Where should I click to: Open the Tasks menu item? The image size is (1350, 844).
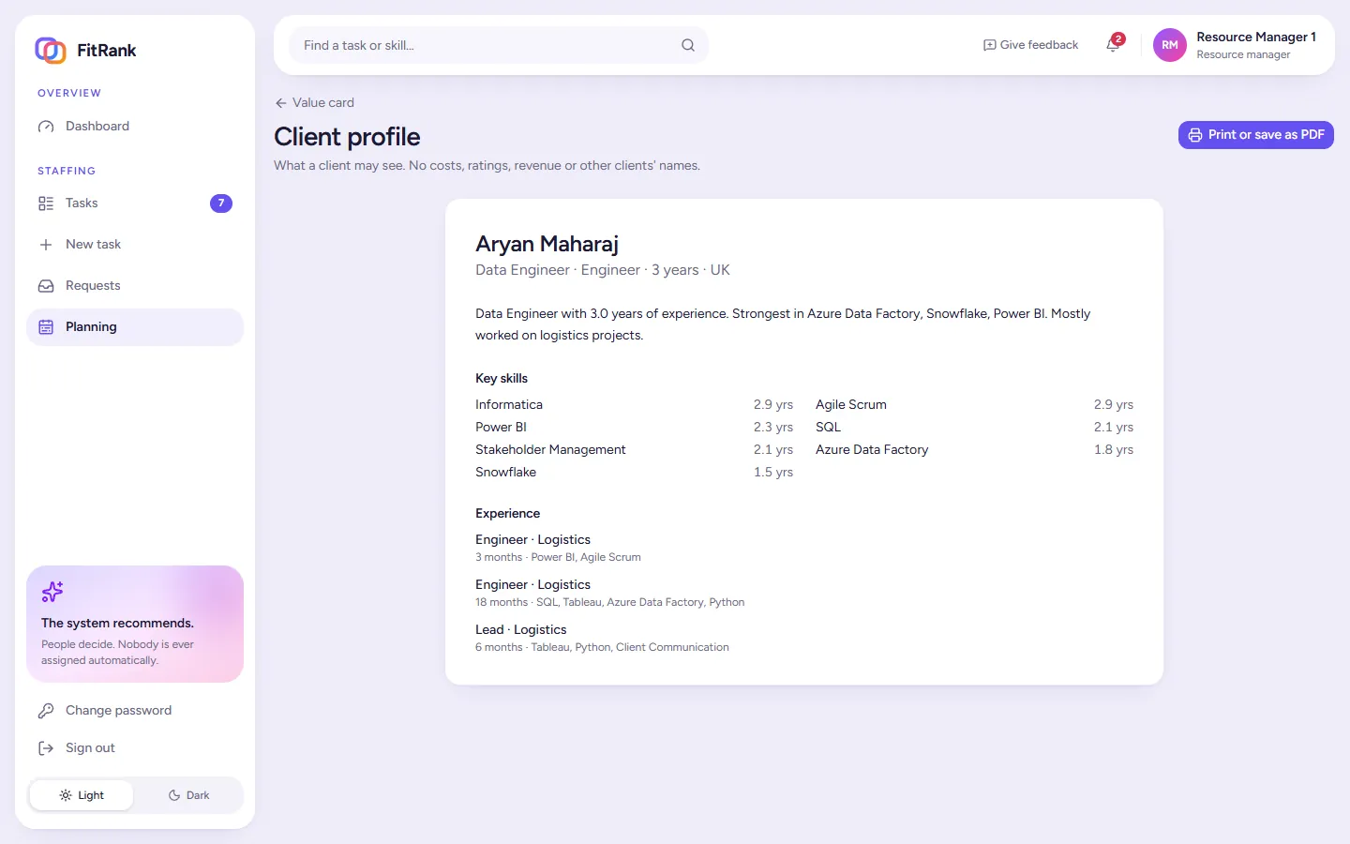coord(135,203)
